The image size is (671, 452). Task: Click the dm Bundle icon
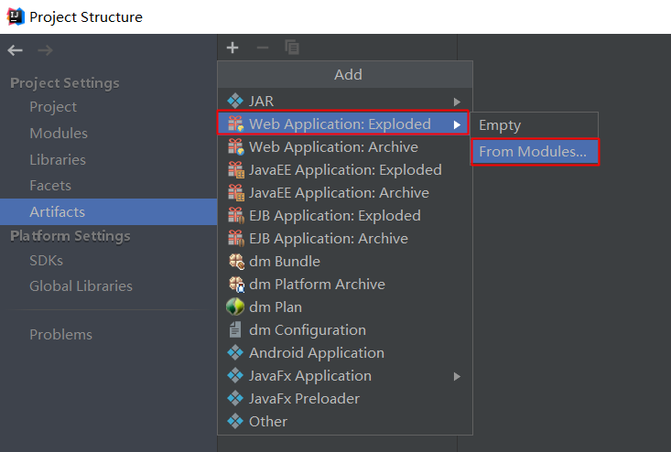235,262
